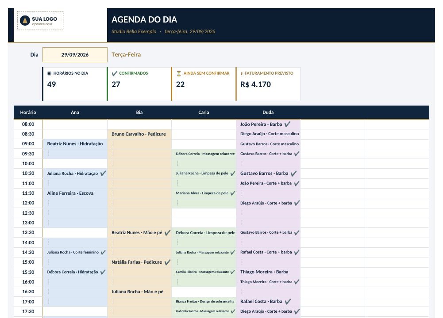Click checkmark on Camila Ribeiro · Massagem relaxante
Image resolution: width=443 pixels, height=318 pixels.
coord(232,272)
